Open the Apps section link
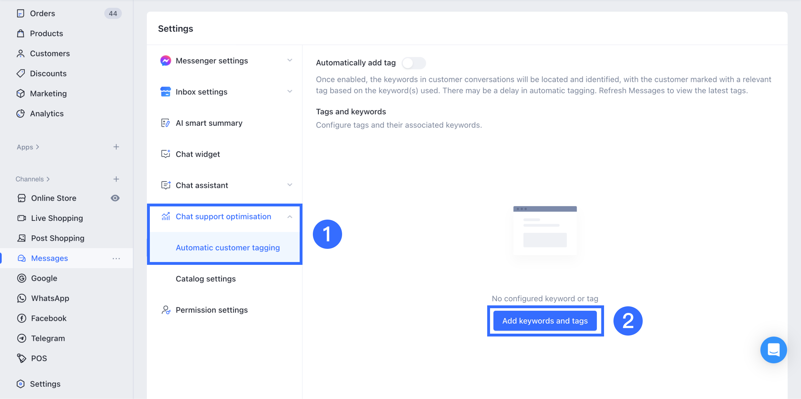This screenshot has height=399, width=801. (x=28, y=147)
